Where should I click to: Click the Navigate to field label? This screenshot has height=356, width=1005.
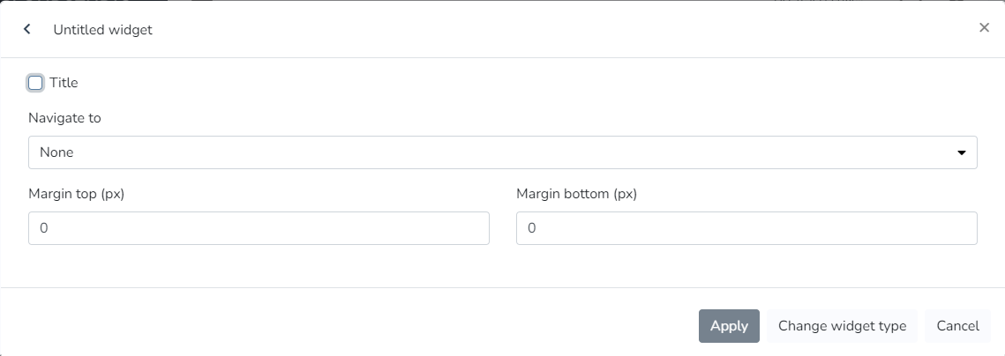click(x=64, y=118)
